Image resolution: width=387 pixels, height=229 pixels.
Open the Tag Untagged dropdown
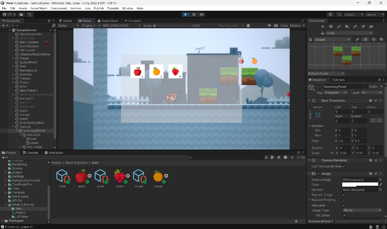pyautogui.click(x=336, y=93)
